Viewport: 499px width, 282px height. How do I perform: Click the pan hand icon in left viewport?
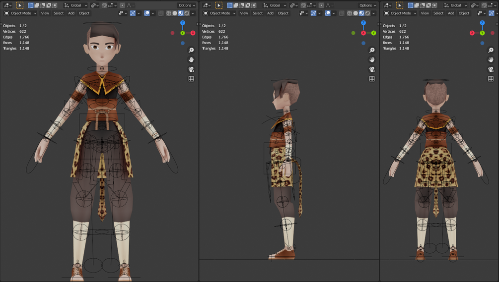point(191,59)
